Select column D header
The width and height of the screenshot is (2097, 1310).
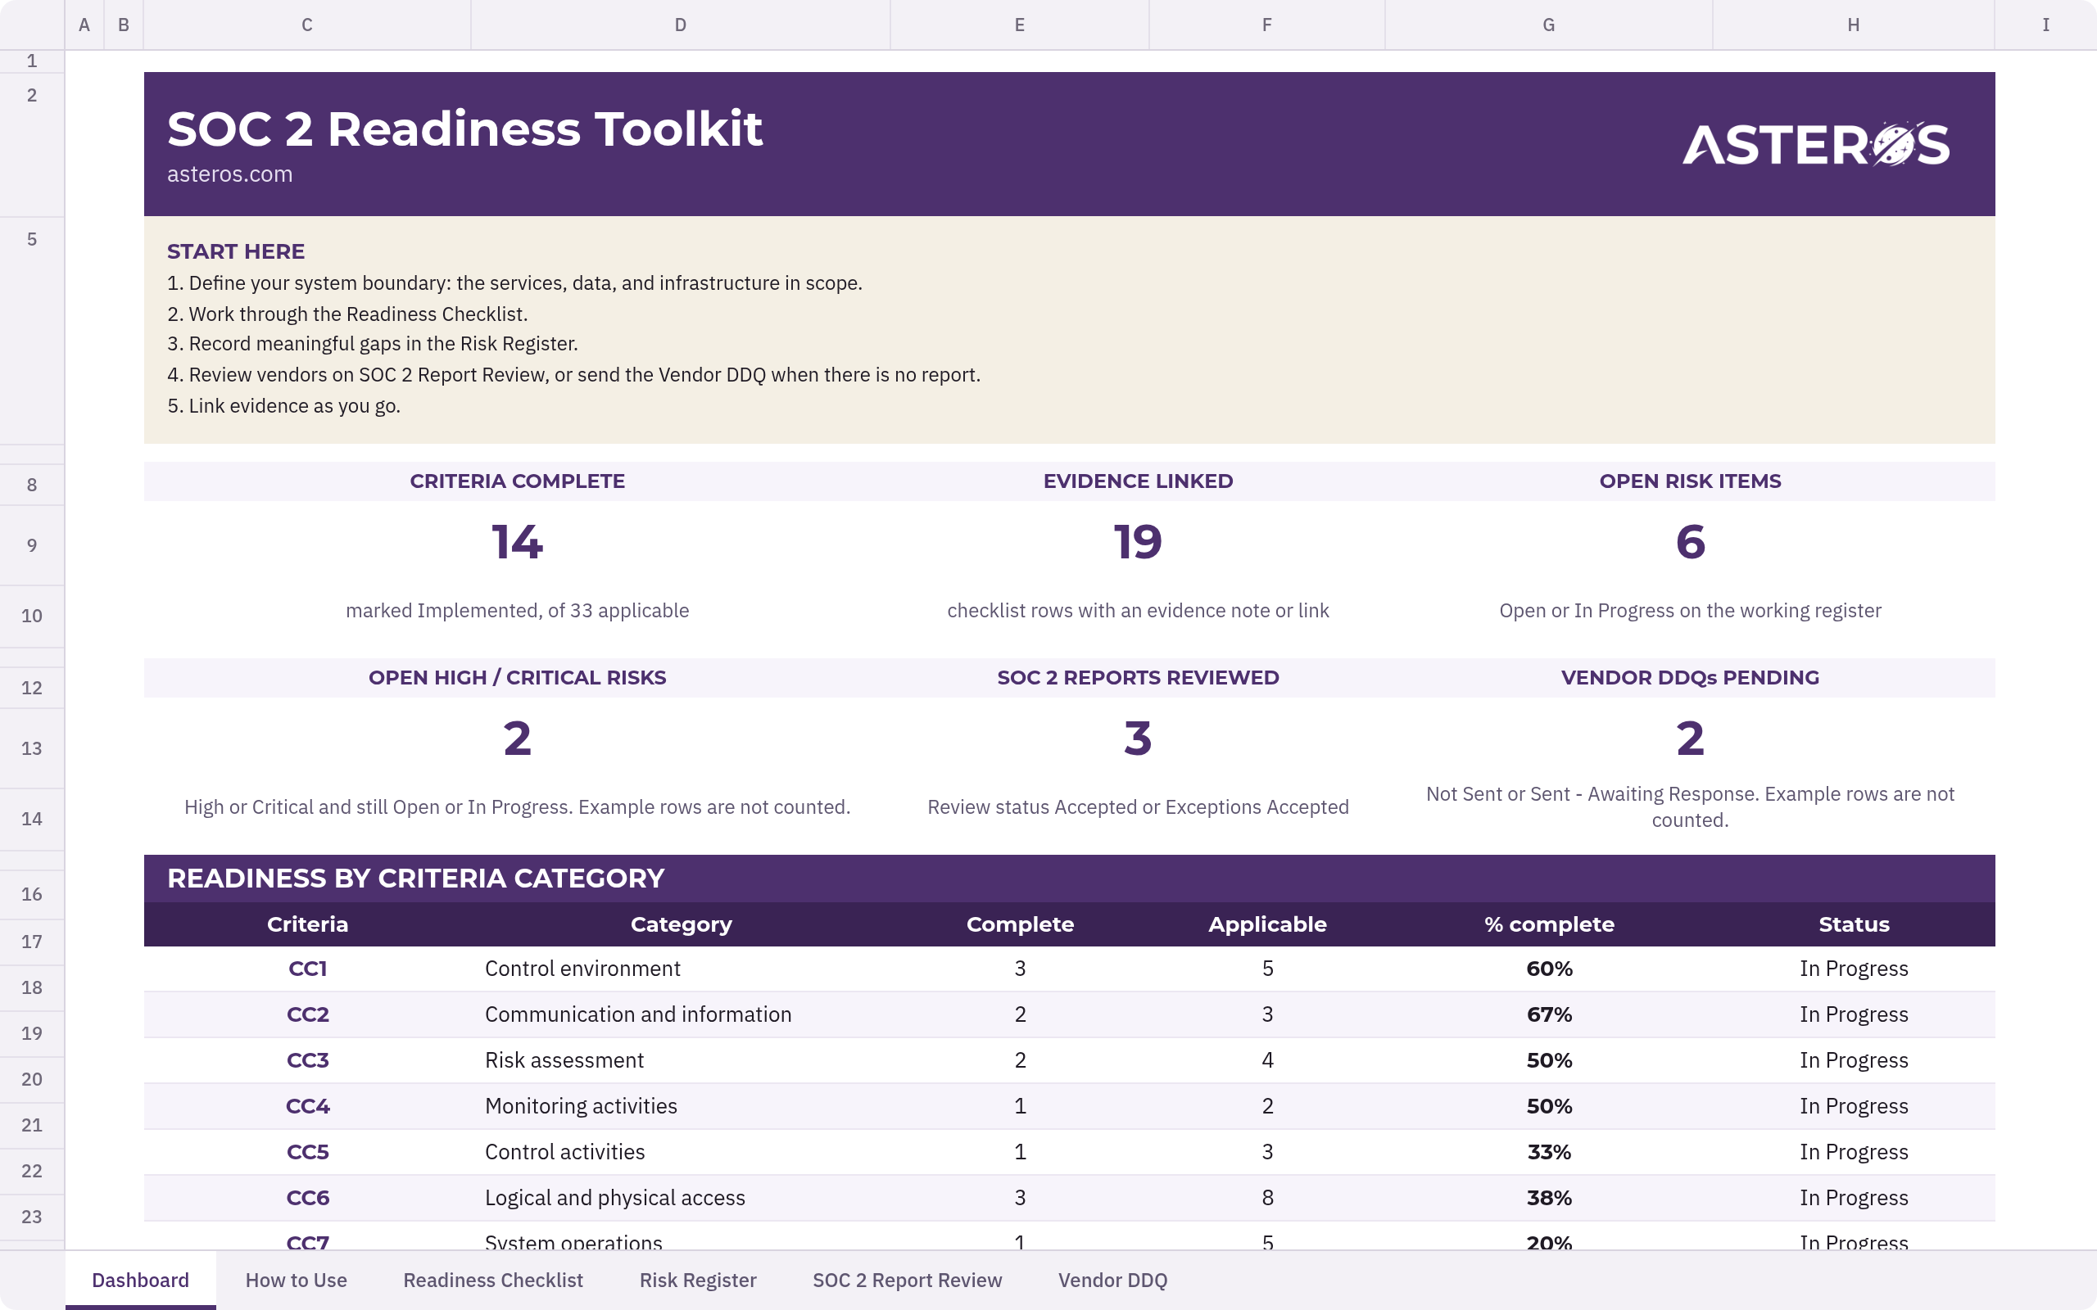680,25
